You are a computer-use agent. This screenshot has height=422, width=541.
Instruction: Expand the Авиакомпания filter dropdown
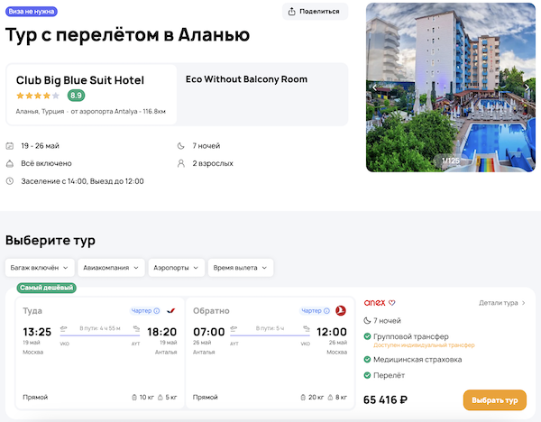[112, 268]
